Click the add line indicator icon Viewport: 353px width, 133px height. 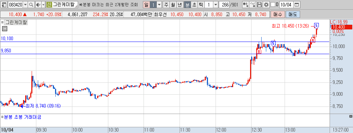point(253,5)
